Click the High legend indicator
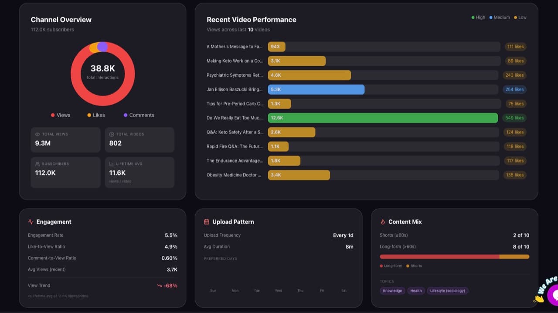Viewport: 558px width, 313px height. pos(478,17)
